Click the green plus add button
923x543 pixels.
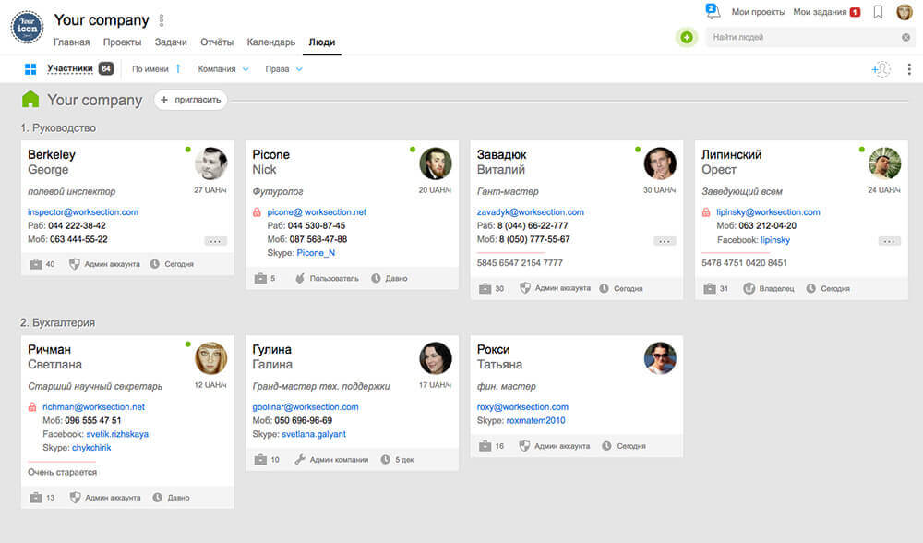click(x=687, y=37)
